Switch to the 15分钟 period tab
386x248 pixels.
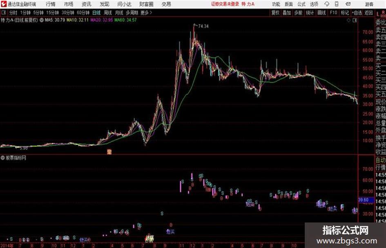[53, 13]
